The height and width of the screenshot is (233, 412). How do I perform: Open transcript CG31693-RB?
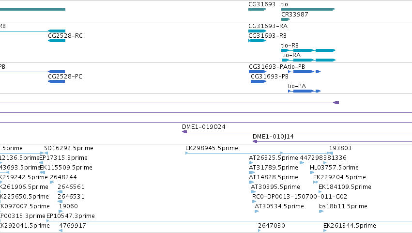[x=267, y=36]
